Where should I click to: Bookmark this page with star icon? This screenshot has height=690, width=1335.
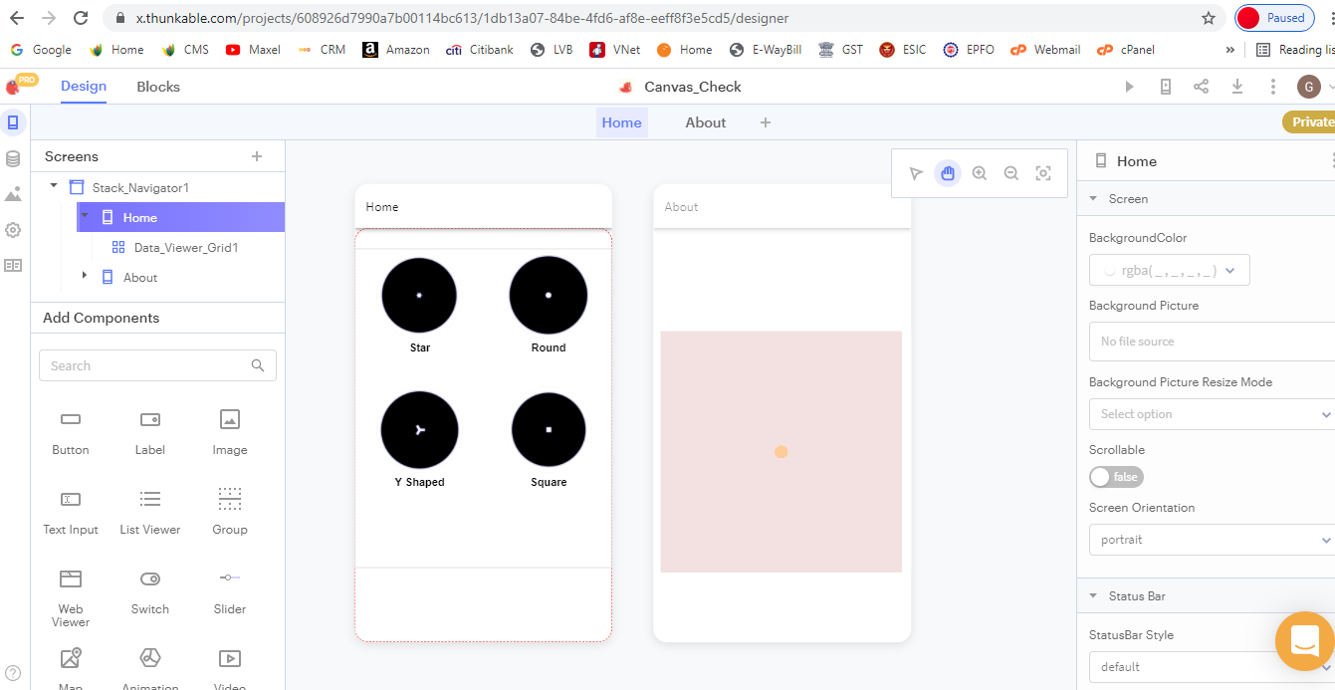point(1209,18)
